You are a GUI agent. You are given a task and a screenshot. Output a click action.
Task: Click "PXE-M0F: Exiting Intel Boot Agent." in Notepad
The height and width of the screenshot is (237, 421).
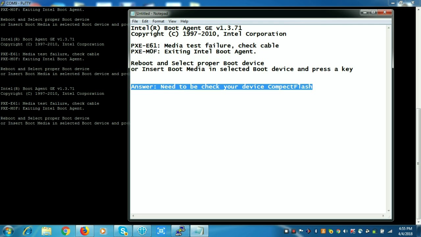coord(193,51)
